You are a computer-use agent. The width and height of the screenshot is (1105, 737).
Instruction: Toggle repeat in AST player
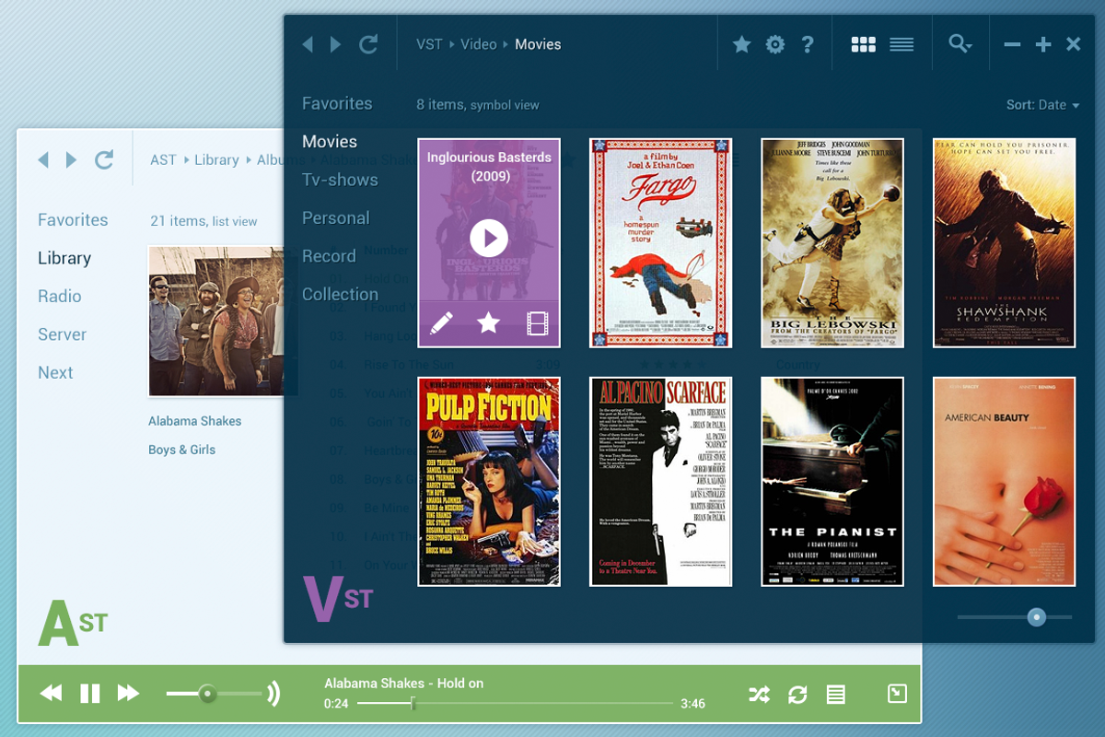pyautogui.click(x=797, y=695)
